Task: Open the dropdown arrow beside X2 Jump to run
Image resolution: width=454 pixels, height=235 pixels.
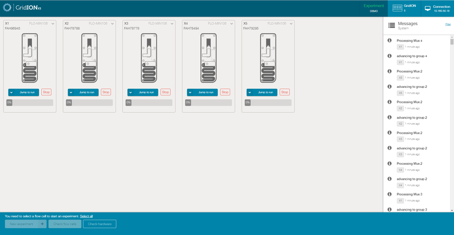Action: [x=71, y=92]
